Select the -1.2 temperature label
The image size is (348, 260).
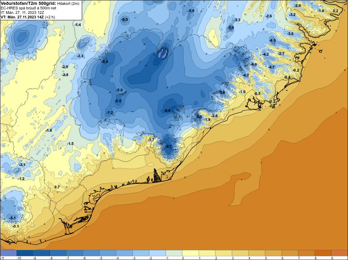[x=21, y=179]
